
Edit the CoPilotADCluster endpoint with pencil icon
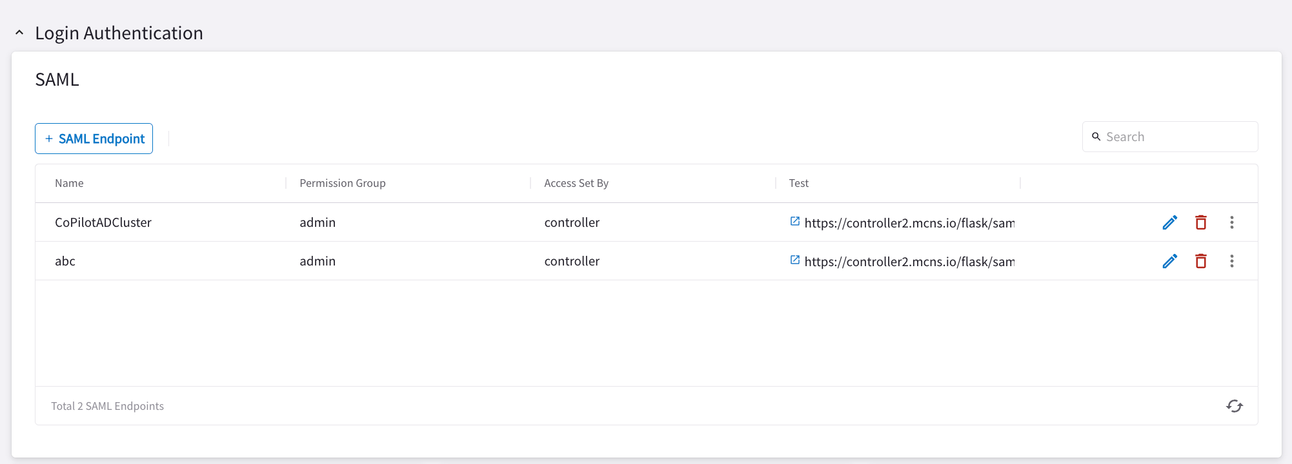click(x=1169, y=222)
